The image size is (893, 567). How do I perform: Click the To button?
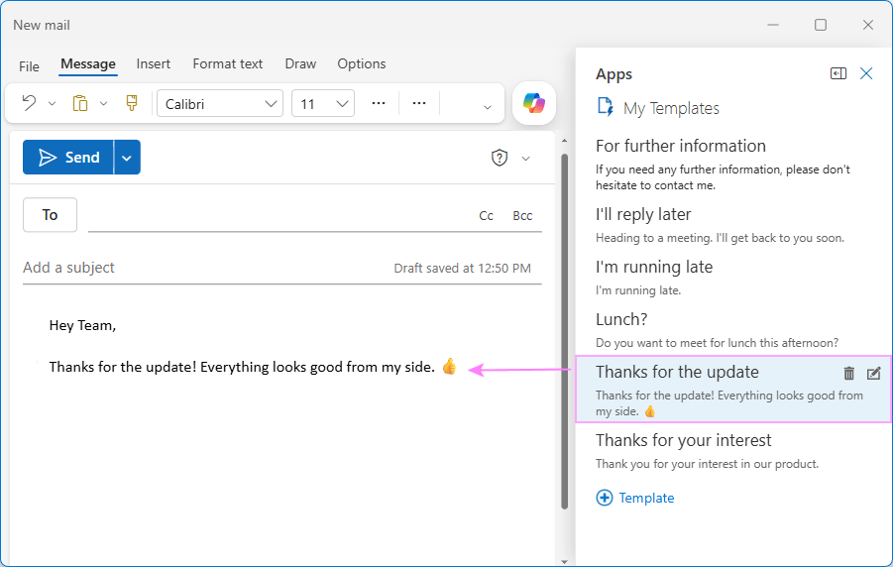click(51, 215)
